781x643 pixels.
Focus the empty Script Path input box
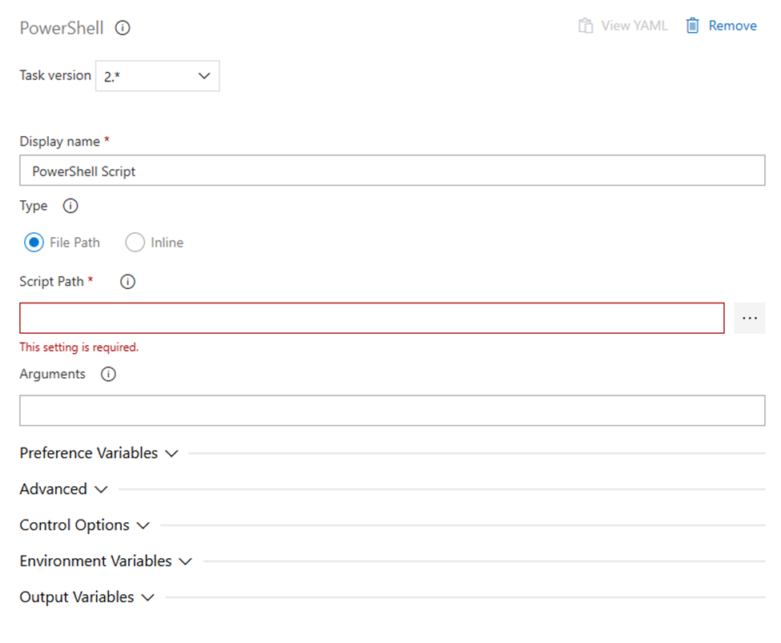click(x=372, y=318)
